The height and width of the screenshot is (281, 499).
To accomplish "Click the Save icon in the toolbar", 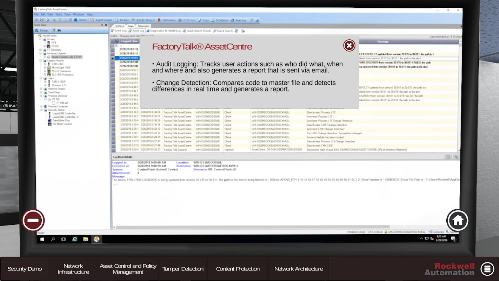I will click(41, 20).
